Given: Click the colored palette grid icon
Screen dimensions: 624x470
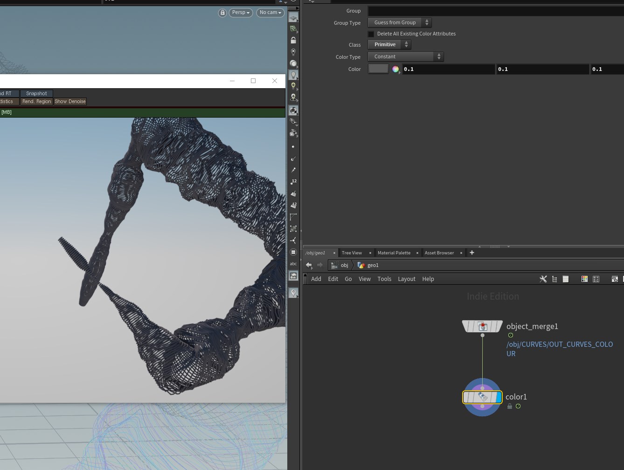Looking at the screenshot, I should click(x=584, y=279).
